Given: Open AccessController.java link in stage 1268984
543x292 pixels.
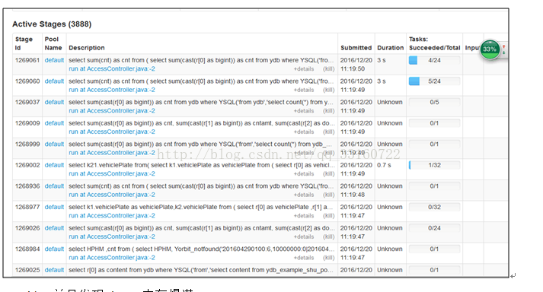Looking at the screenshot, I should pos(112,258).
